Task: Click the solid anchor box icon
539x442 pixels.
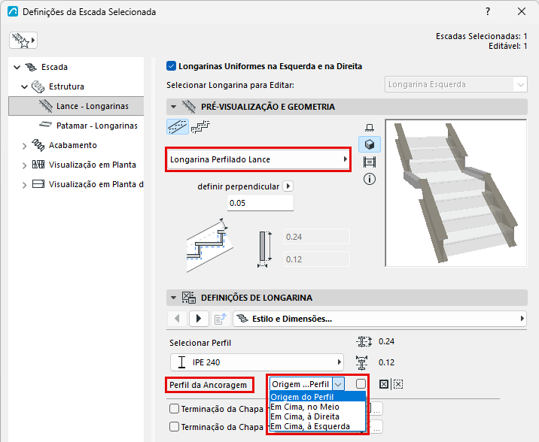Action: [x=384, y=384]
